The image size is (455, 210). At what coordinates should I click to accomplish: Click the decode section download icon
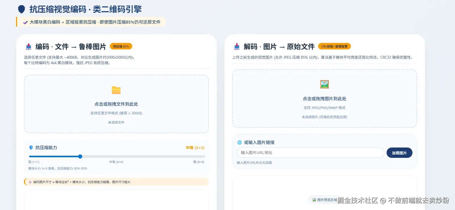(237, 47)
